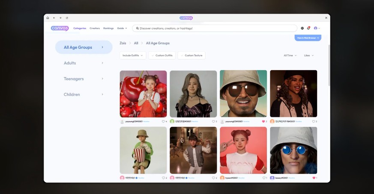Like the popcorn child creation
The width and height of the screenshot is (374, 194).
(x=163, y=178)
